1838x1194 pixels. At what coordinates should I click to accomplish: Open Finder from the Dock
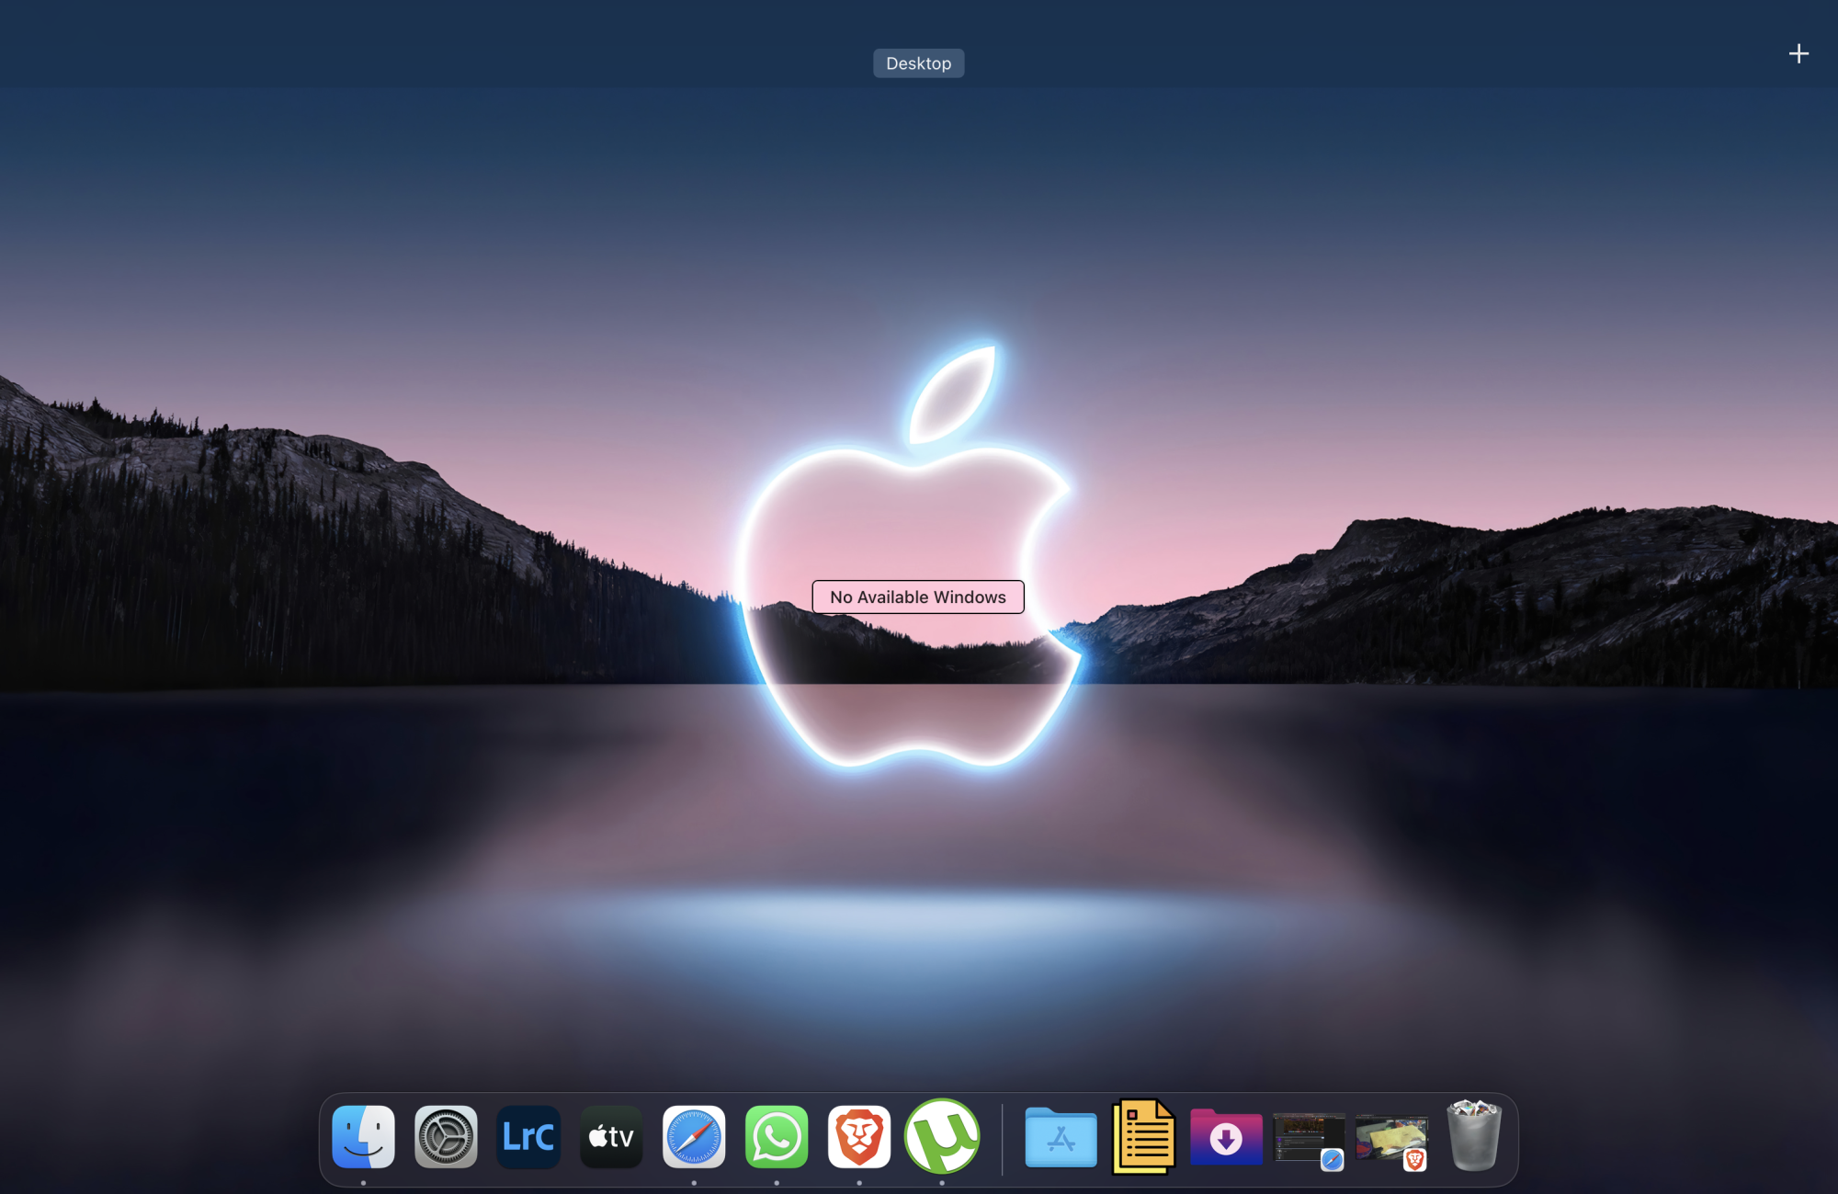(x=363, y=1137)
